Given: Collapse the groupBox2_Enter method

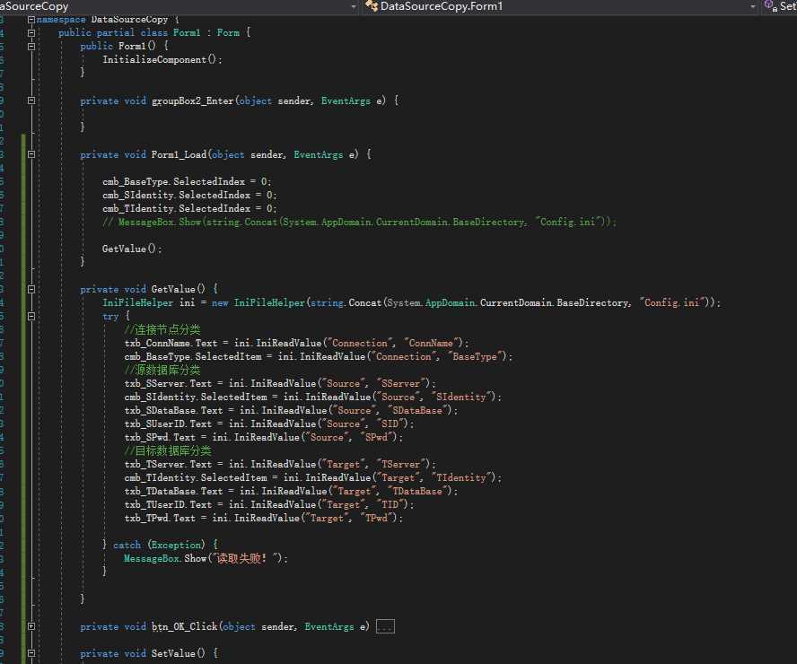Looking at the screenshot, I should click(x=31, y=100).
